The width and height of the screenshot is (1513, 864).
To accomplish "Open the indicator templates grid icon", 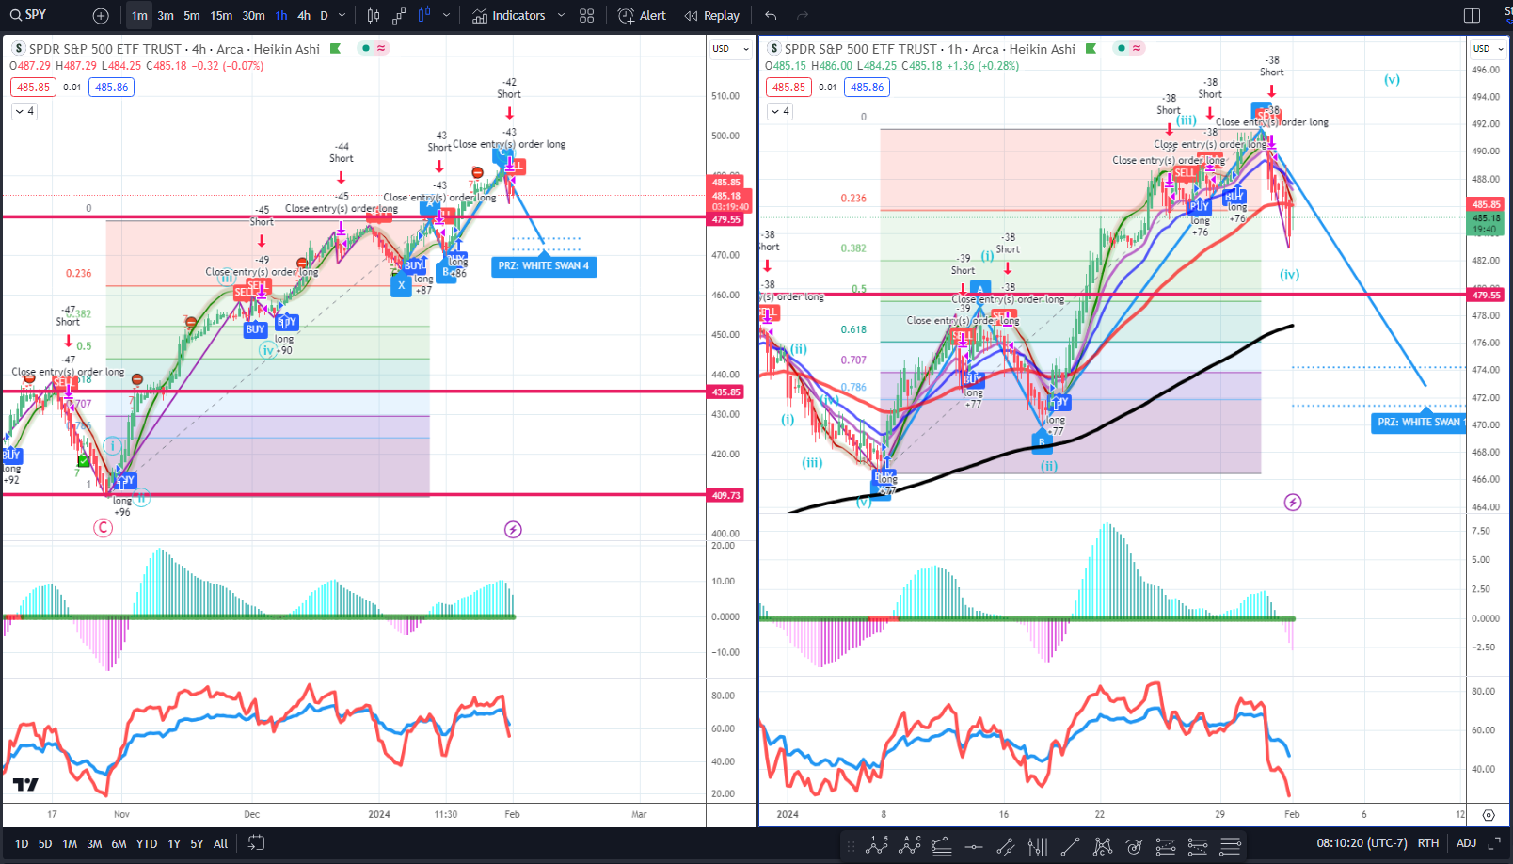I will pyautogui.click(x=587, y=16).
